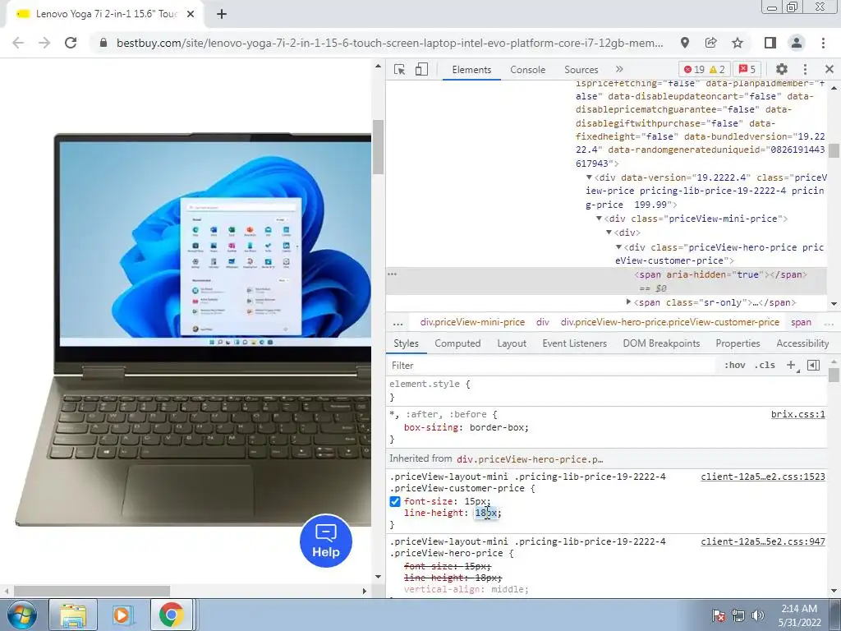Image resolution: width=841 pixels, height=631 pixels.
Task: Open the Chrome three-dot menu
Action: (x=823, y=43)
